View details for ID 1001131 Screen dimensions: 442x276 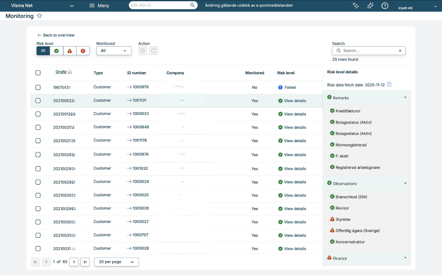(x=295, y=101)
